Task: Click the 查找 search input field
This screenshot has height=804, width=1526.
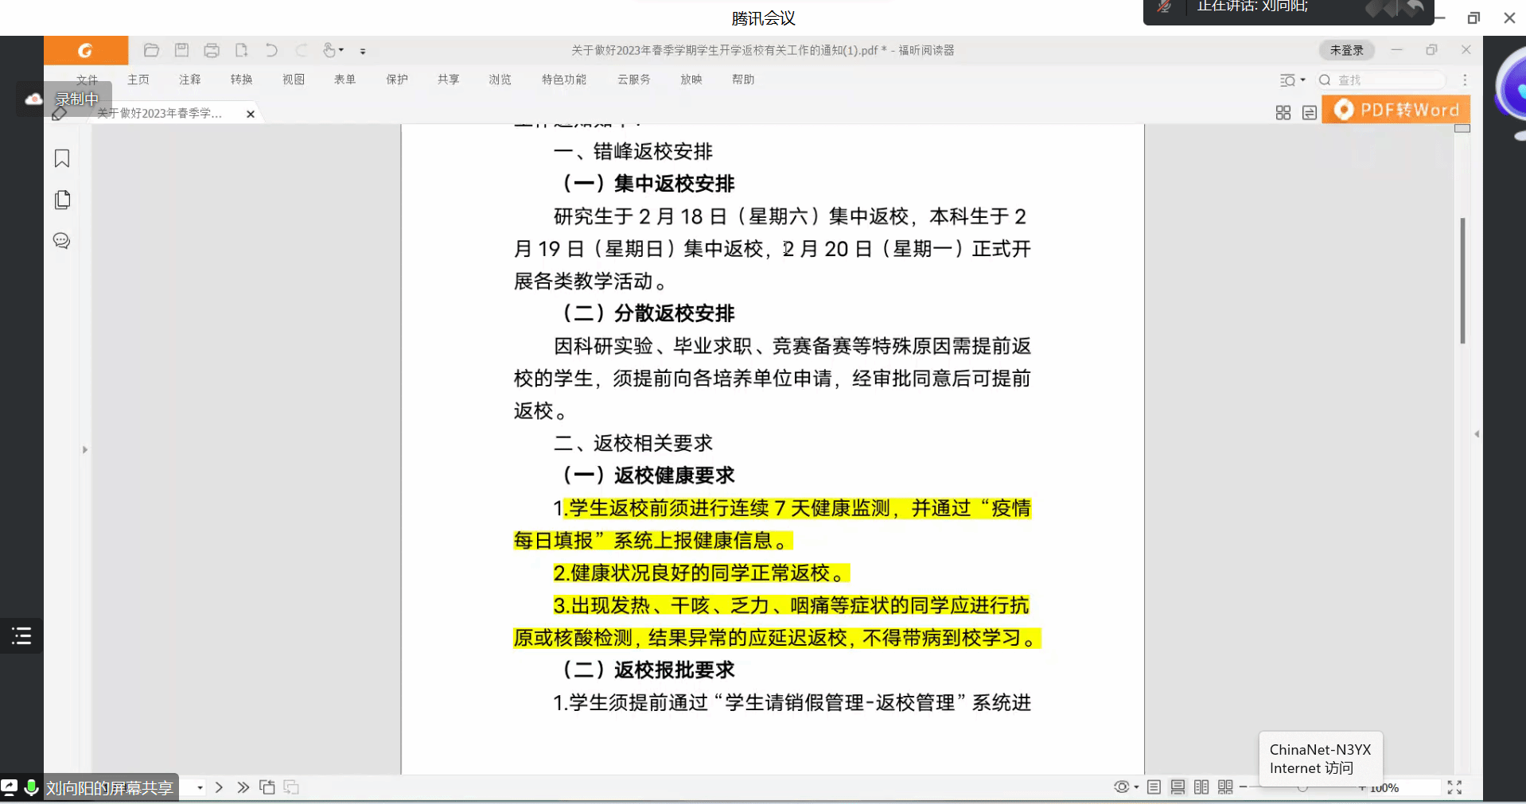Action: 1388,80
